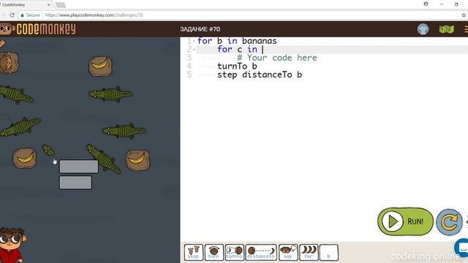Collapse the fold arrow on line 2

point(194,49)
